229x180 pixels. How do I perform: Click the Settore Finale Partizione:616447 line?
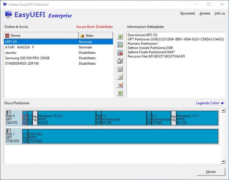click(x=151, y=52)
